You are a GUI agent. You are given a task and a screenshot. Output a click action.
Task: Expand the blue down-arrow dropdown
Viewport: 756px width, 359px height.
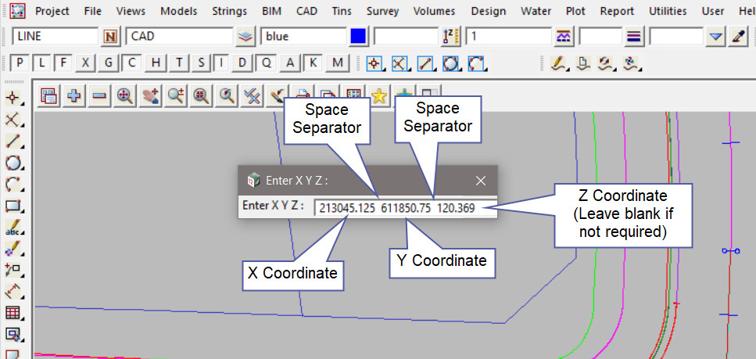pos(716,36)
